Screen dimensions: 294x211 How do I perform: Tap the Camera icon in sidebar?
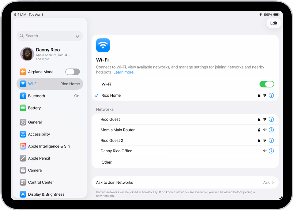click(x=23, y=170)
